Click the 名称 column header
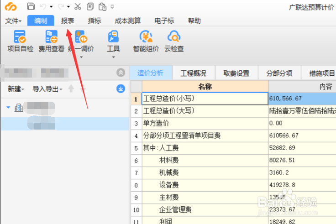This screenshot has width=336, height=224. 205,87
